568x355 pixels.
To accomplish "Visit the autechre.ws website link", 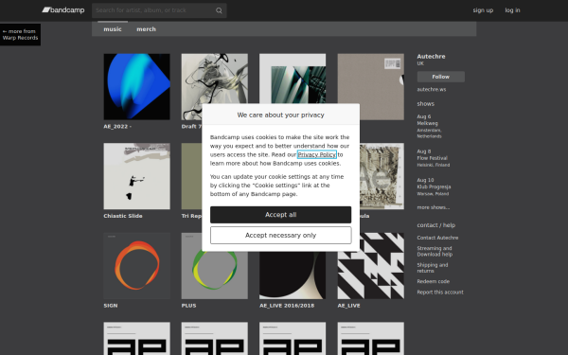I will coord(432,90).
